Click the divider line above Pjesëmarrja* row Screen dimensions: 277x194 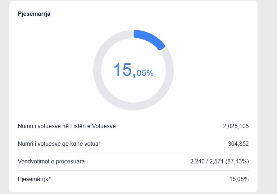point(133,170)
